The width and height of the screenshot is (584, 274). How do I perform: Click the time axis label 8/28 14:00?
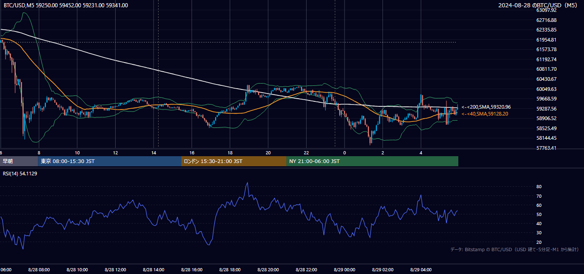(x=153, y=270)
